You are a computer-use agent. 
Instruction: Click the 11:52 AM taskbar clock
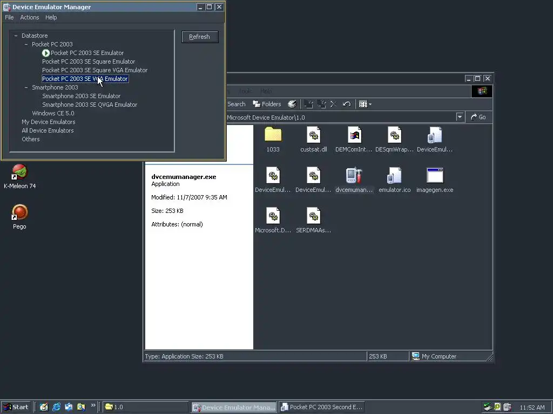[532, 408]
